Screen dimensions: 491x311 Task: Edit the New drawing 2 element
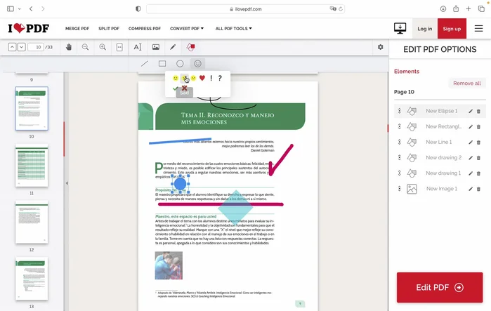click(471, 158)
